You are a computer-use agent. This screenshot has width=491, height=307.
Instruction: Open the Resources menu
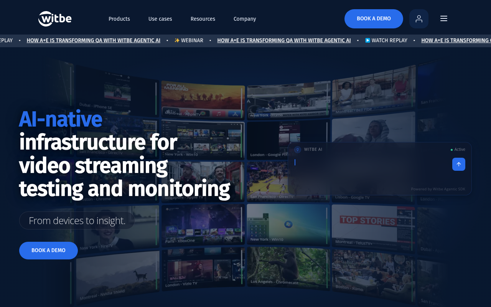[x=203, y=19]
